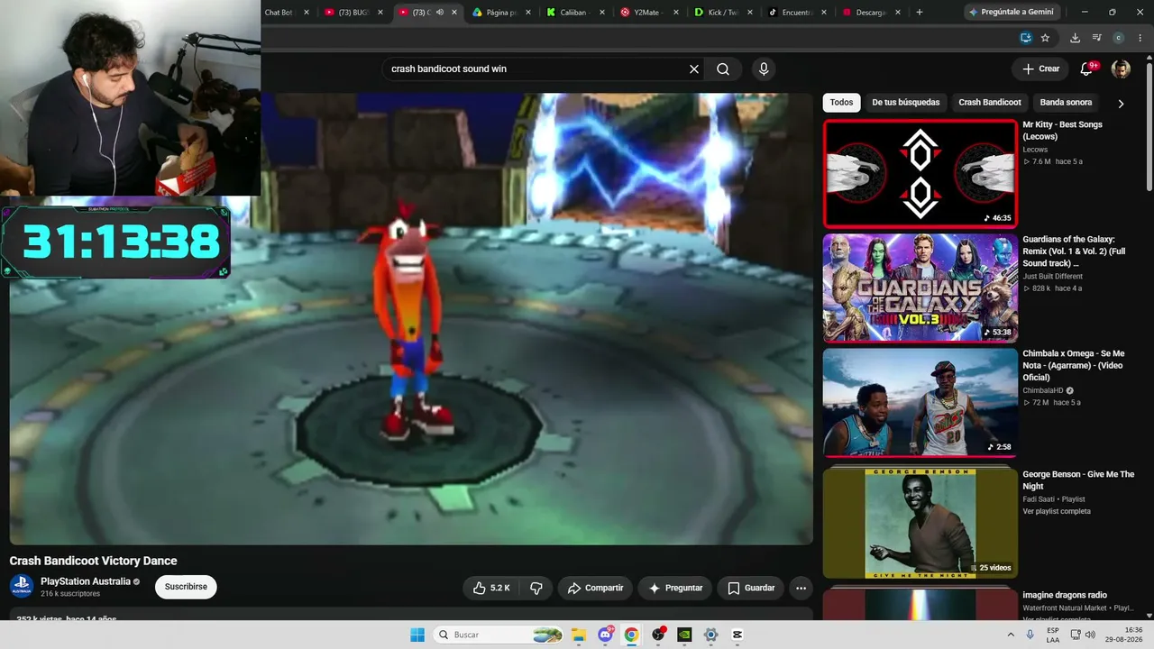Select the Crash Bandicoot filter chip
Screen dimensions: 1154x649
990,103
